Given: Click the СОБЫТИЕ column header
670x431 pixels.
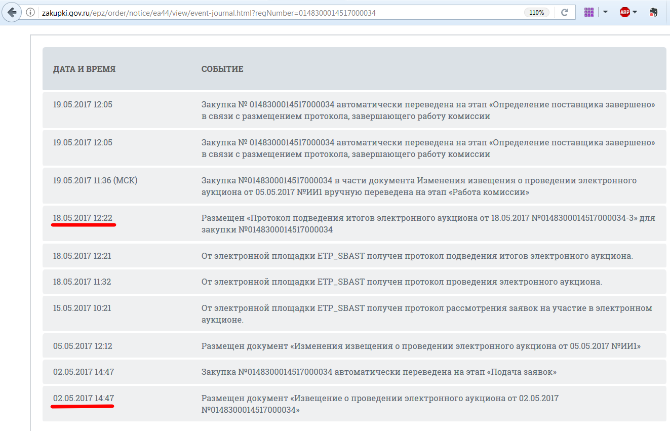Looking at the screenshot, I should coord(222,69).
